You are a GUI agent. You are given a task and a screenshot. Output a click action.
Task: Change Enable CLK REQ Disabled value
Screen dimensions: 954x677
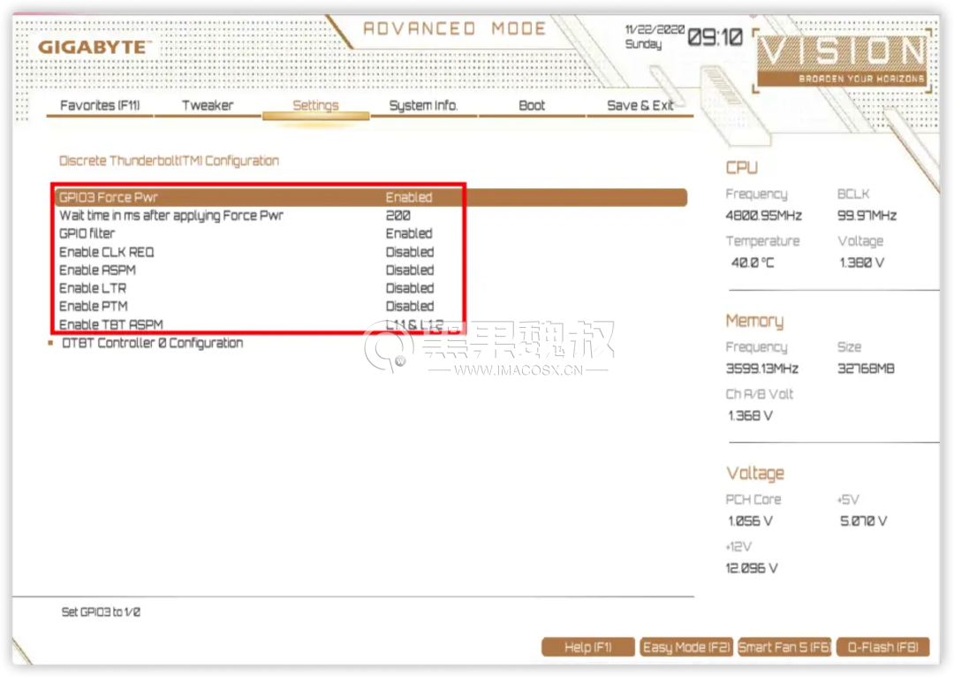point(410,252)
